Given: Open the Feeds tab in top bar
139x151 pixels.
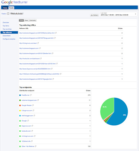Looking at the screenshot, I should point(11,8).
